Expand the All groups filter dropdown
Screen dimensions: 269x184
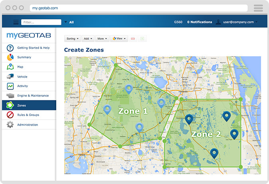[66, 22]
